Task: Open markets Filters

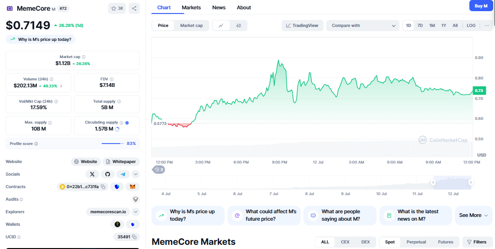Action: pos(477,242)
